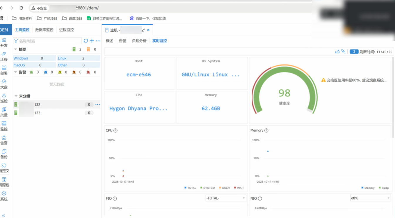Toggle Swap series in Memory legend
Screen dimensions: 395x218
(384, 188)
